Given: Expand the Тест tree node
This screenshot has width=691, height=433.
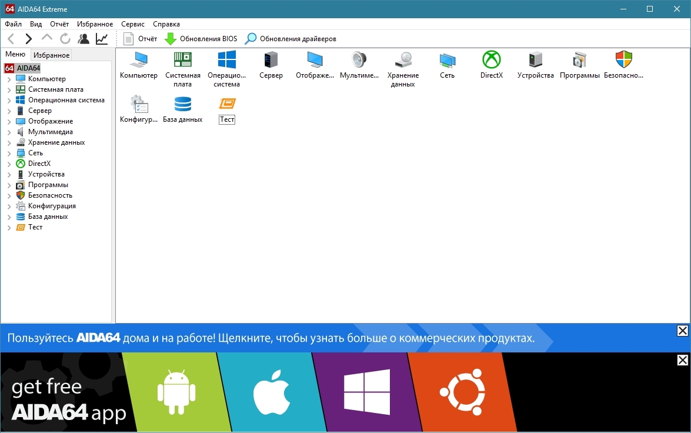Looking at the screenshot, I should tap(9, 228).
